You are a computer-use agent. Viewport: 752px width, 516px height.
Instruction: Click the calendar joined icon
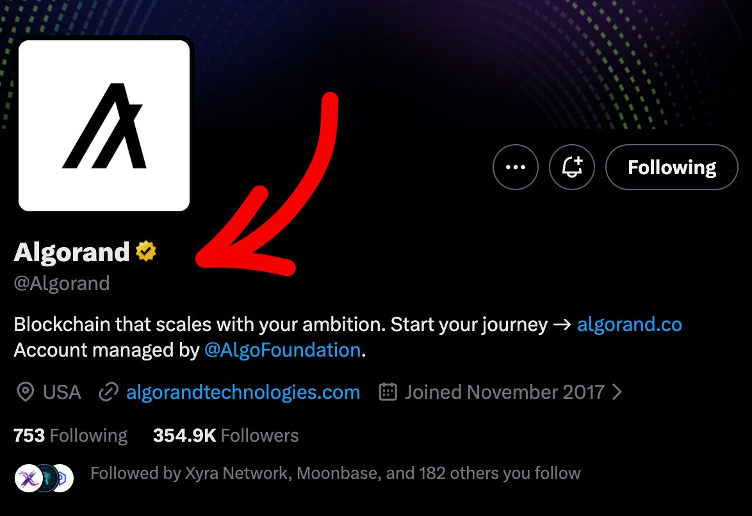(x=388, y=392)
